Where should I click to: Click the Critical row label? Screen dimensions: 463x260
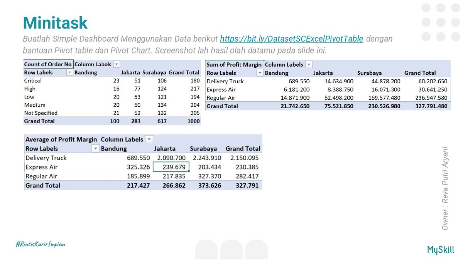33,81
